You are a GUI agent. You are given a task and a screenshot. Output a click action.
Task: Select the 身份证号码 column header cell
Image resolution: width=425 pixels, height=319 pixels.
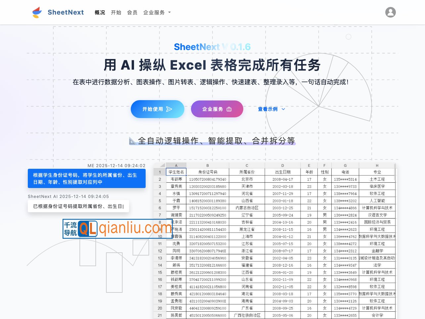(x=208, y=172)
